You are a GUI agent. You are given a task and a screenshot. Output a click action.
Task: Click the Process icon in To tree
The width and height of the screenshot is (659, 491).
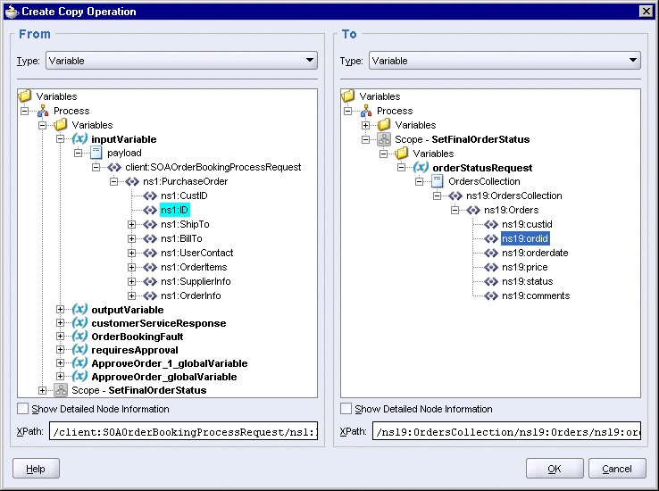(x=366, y=111)
